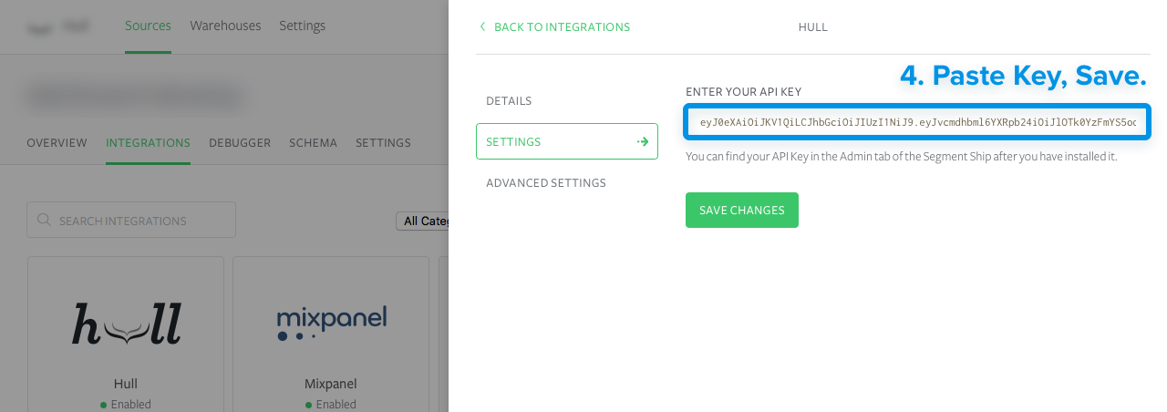Click Mixpanel's green Enabled status dot
This screenshot has height=412, width=1167.
[309, 405]
